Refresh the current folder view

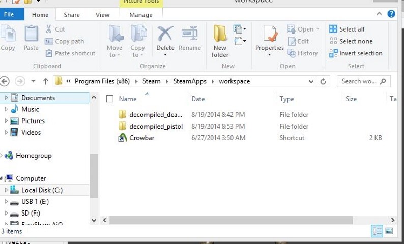click(323, 82)
